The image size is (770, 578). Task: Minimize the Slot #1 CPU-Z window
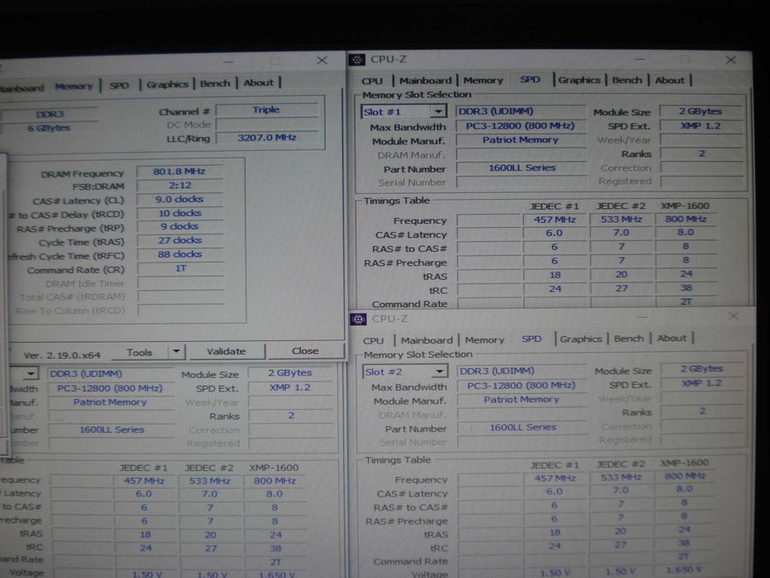coord(640,59)
